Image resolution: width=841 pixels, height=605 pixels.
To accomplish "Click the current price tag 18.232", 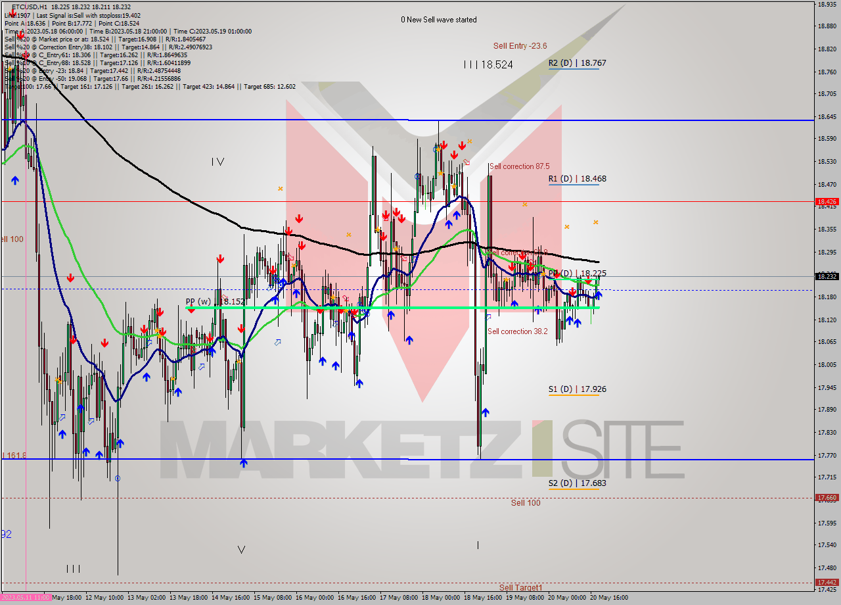I will pyautogui.click(x=827, y=276).
